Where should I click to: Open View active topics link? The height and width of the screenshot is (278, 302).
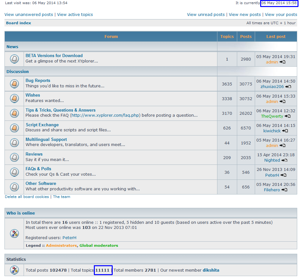point(75,15)
